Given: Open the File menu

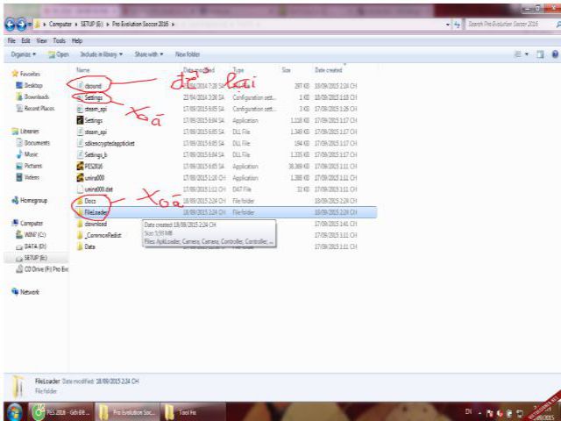Looking at the screenshot, I should [x=11, y=41].
